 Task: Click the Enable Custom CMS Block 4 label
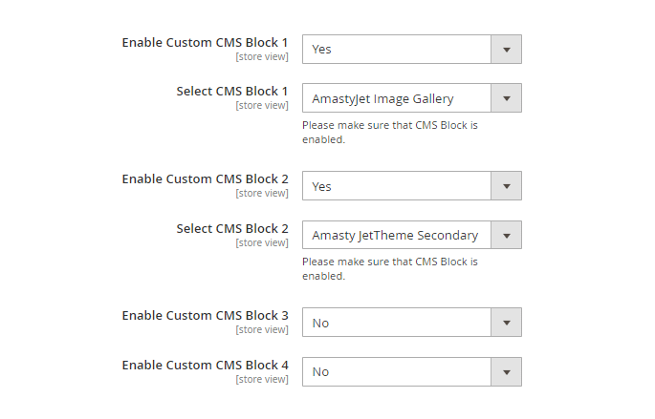(205, 366)
